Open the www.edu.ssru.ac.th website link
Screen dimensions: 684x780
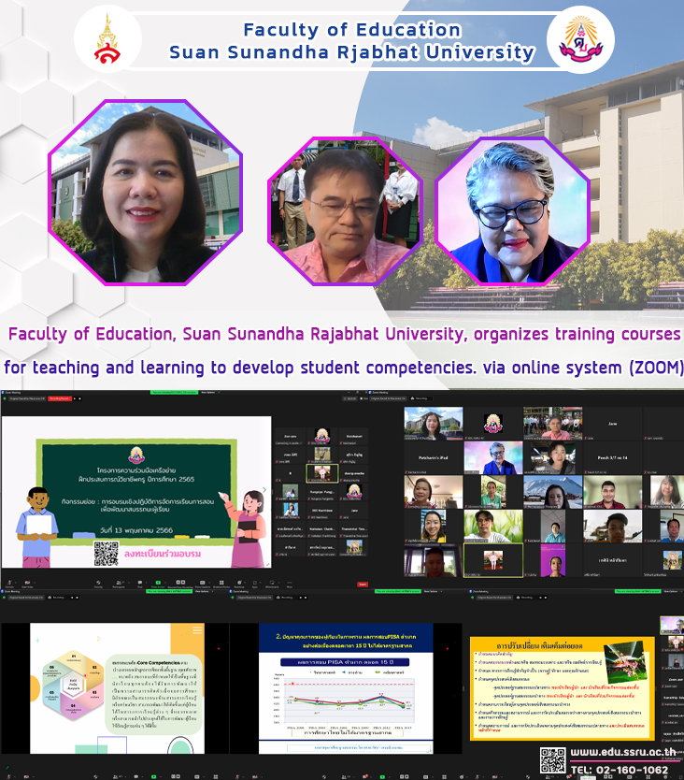tap(624, 752)
